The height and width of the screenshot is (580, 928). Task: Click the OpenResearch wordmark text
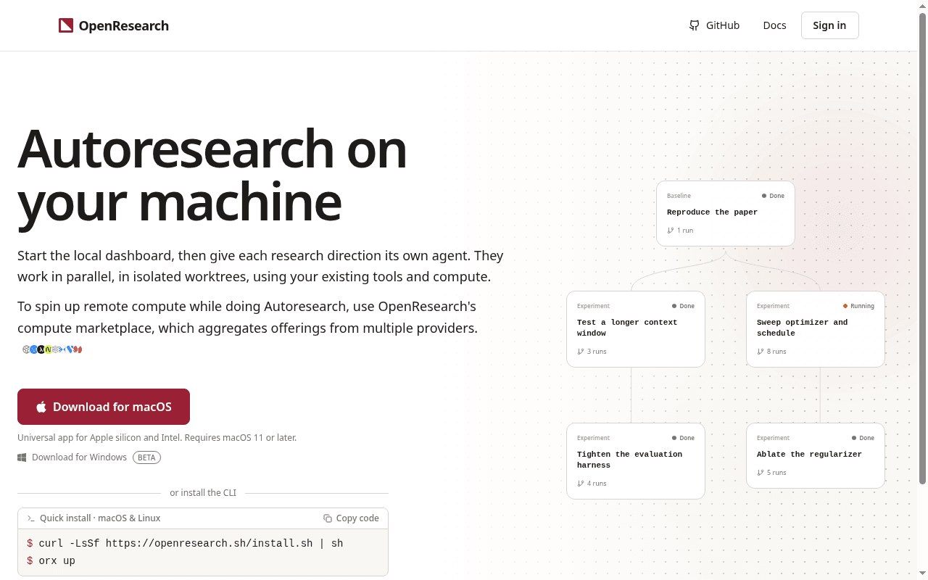coord(124,25)
